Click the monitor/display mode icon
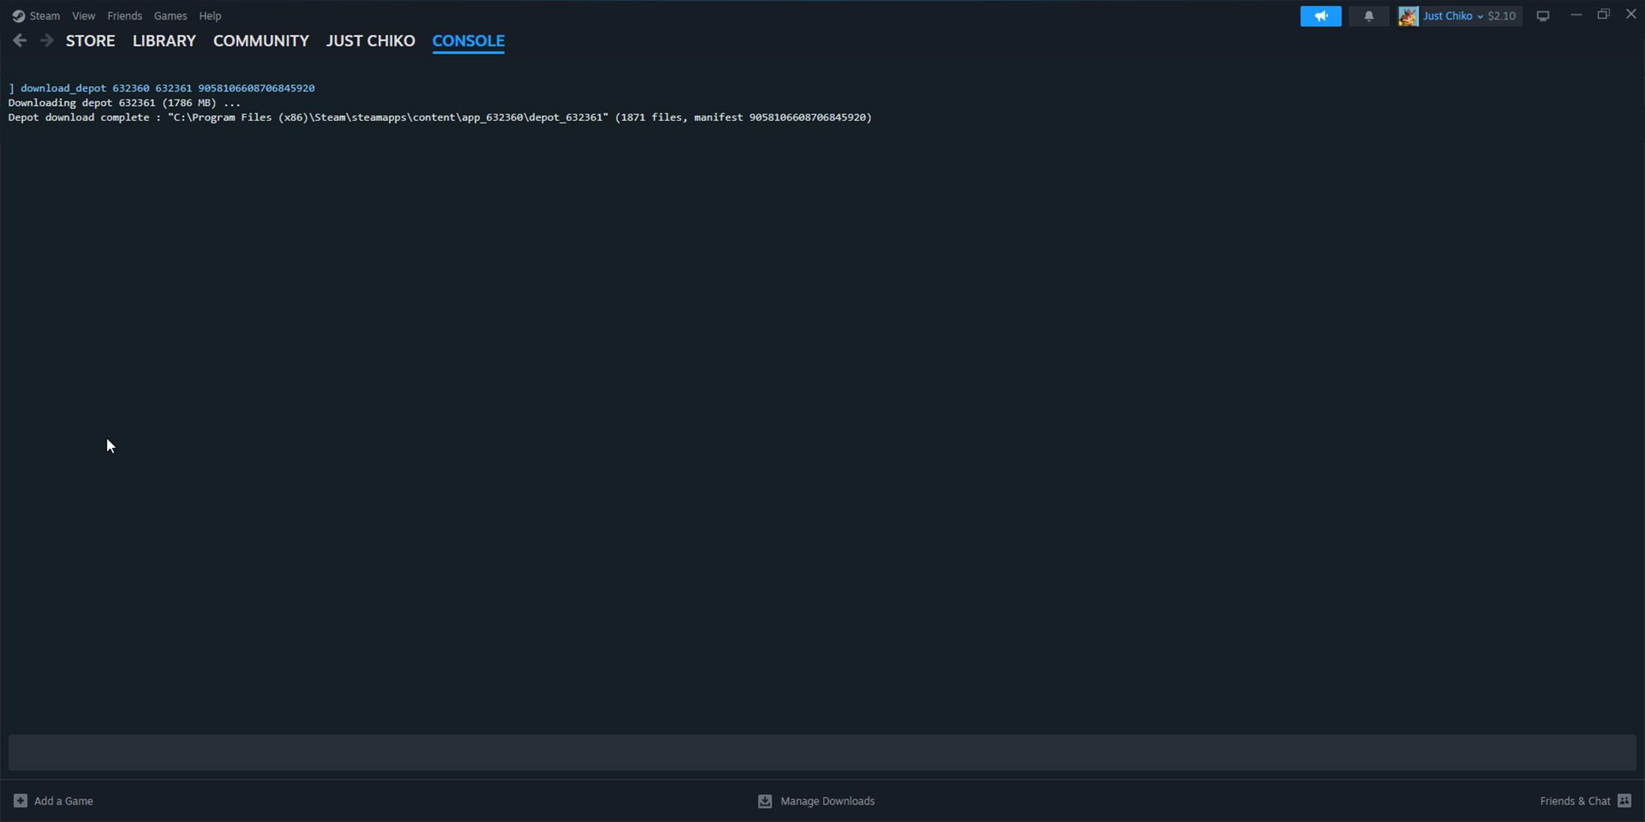The height and width of the screenshot is (822, 1645). coord(1543,15)
